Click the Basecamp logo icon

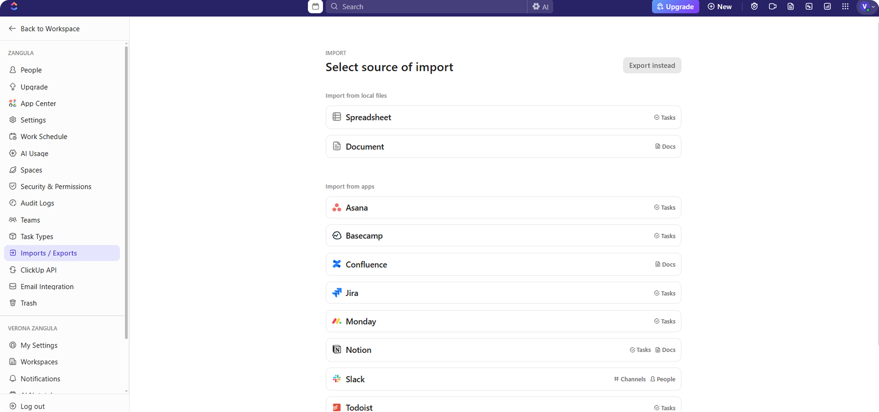pos(337,235)
